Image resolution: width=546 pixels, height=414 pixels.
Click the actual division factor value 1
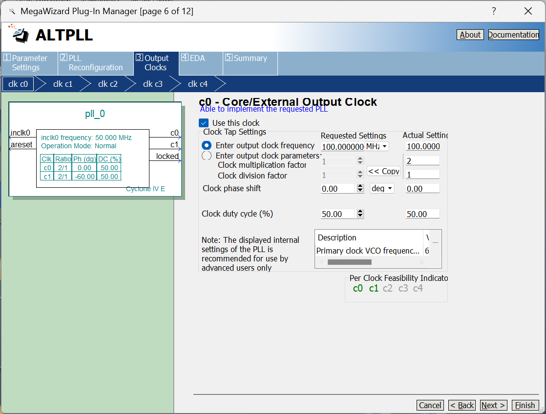coord(423,175)
